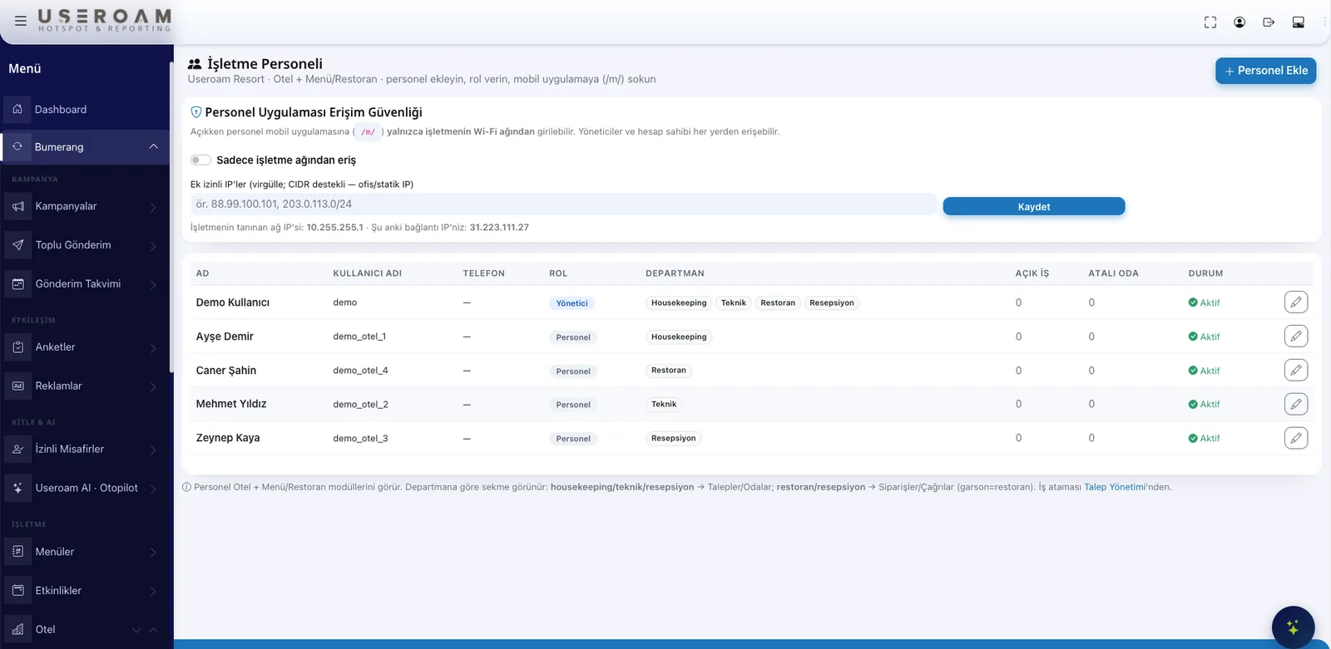Edit Zeynep Kaya with pencil icon

click(1296, 438)
